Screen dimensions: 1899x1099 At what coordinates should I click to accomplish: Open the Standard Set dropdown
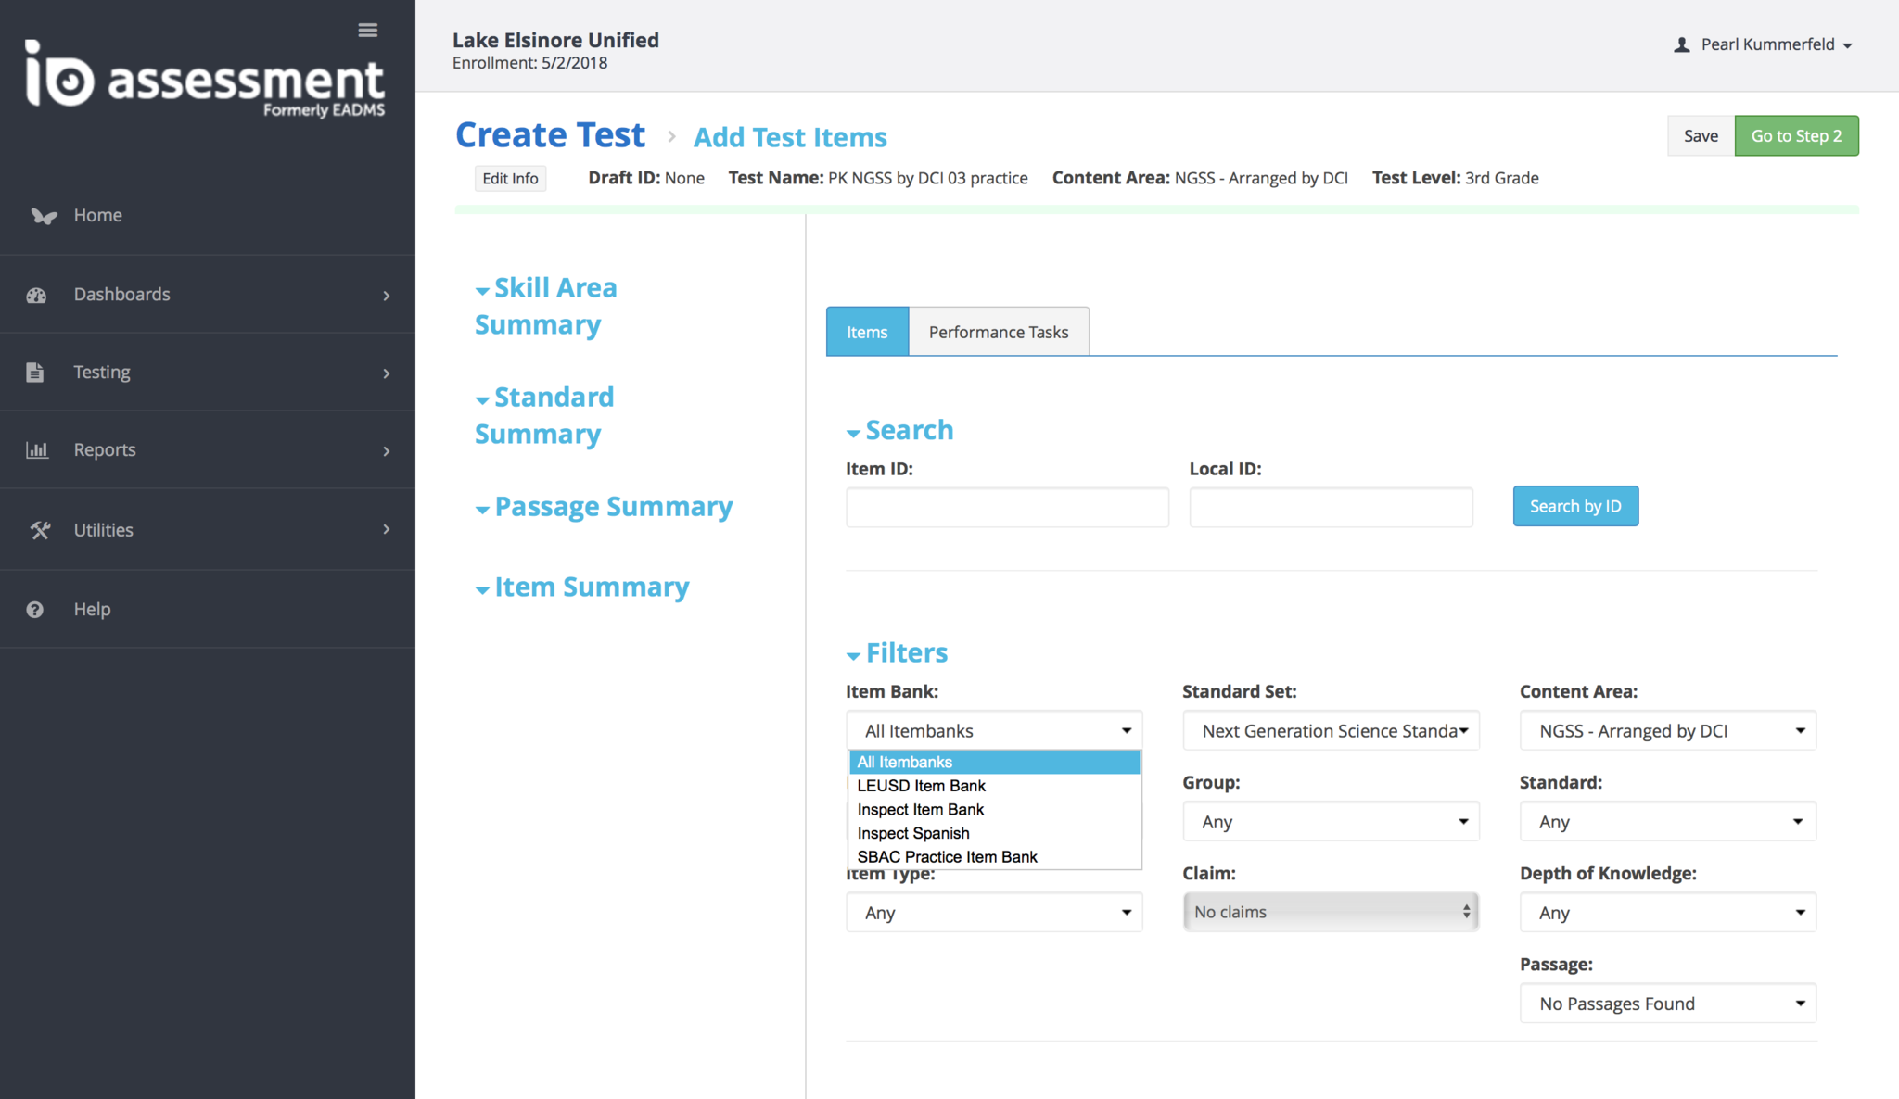tap(1331, 731)
